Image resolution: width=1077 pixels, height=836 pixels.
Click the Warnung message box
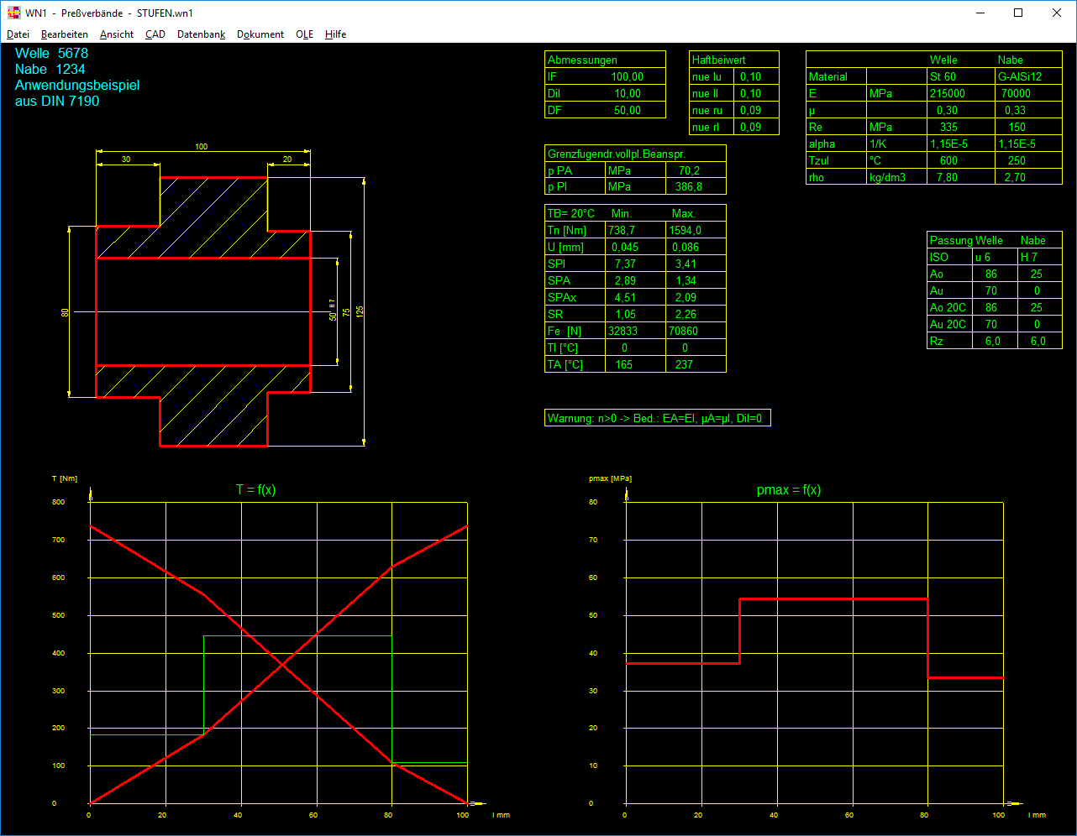657,418
